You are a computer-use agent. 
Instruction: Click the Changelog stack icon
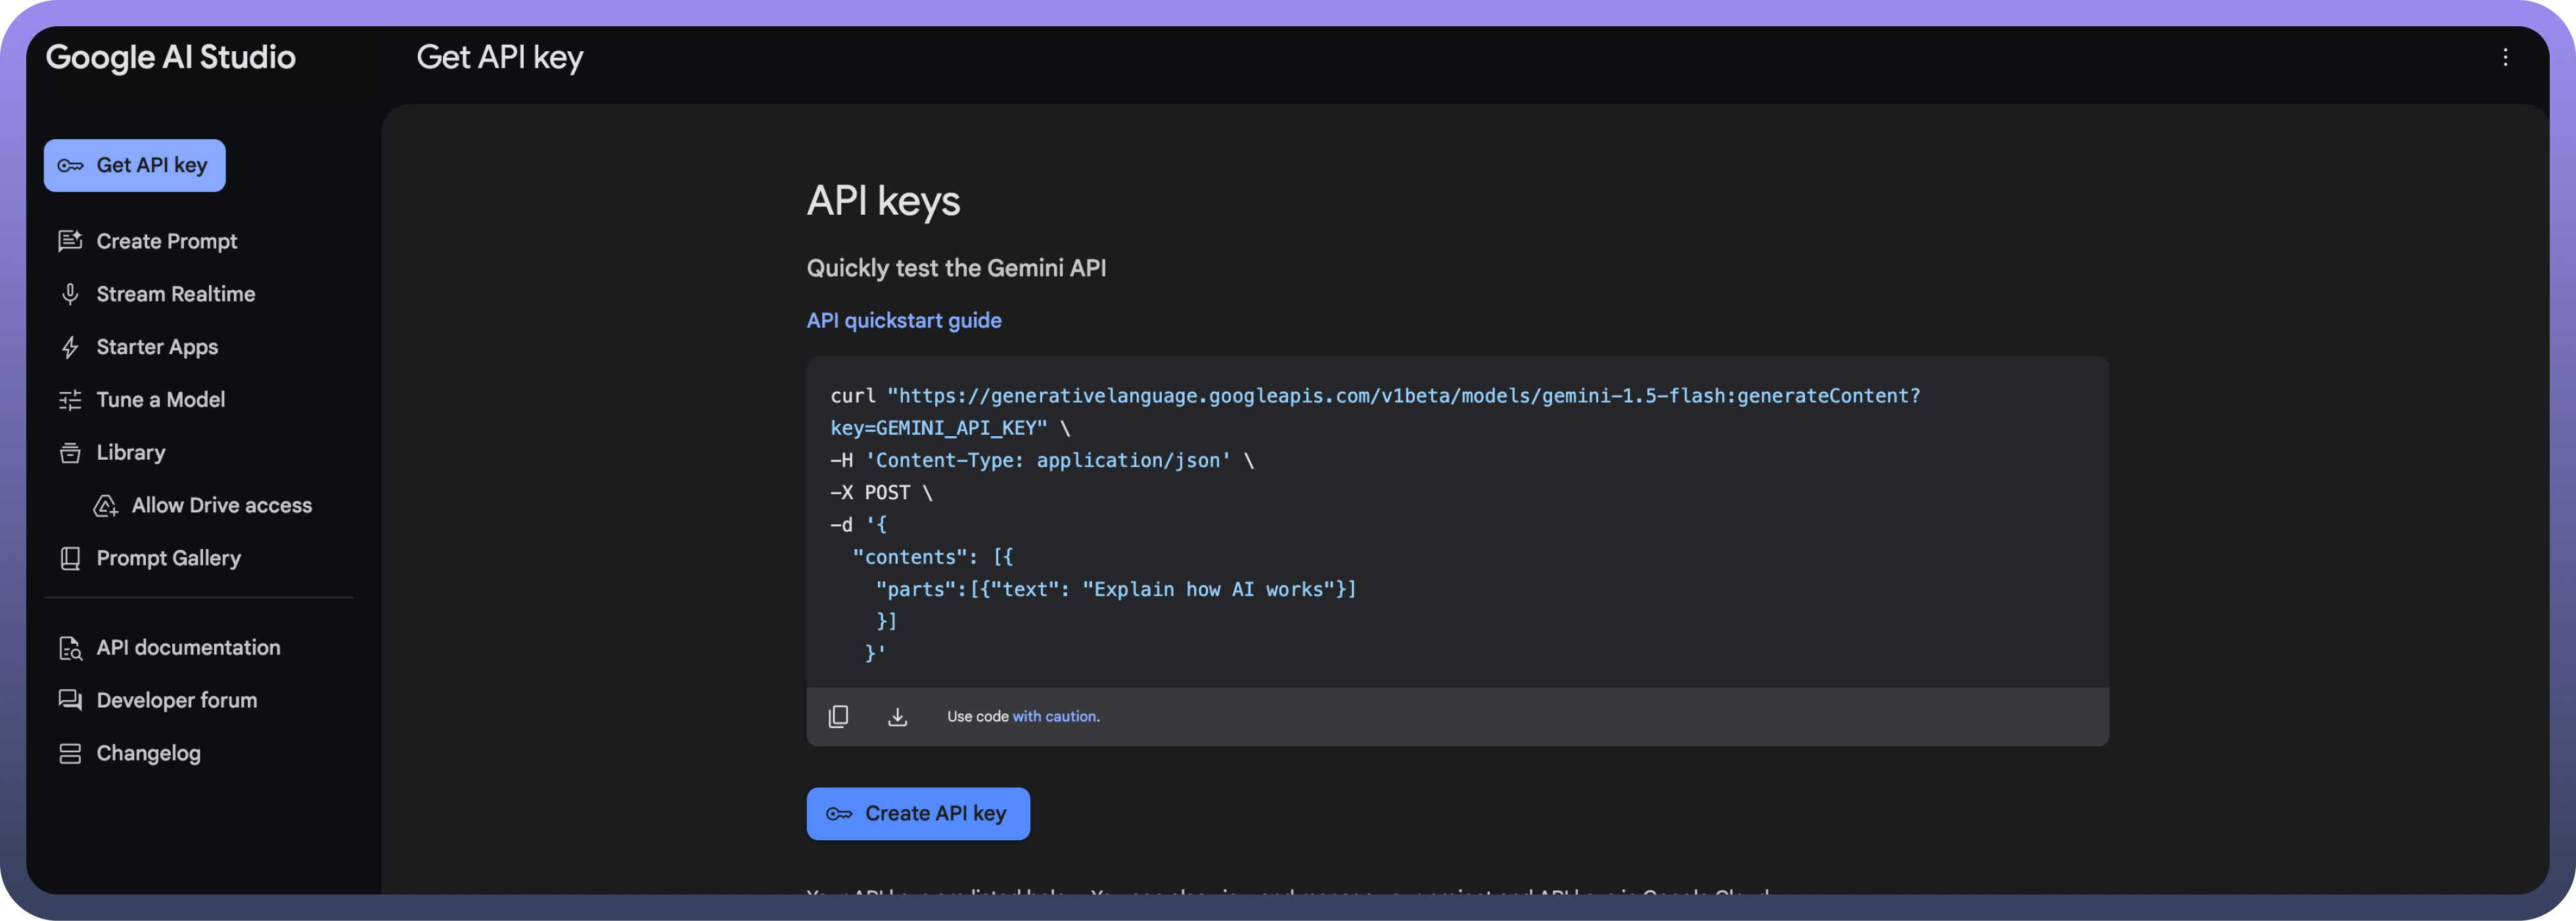pos(70,753)
